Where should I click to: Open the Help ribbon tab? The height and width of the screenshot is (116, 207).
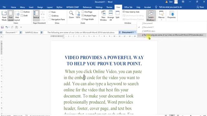pyautogui.click(x=138, y=7)
